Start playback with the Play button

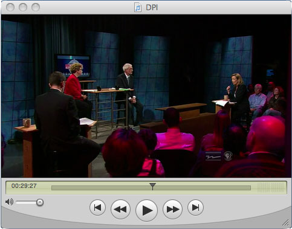click(146, 210)
